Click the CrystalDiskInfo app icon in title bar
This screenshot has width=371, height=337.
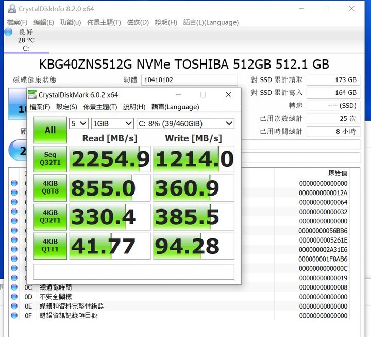[x=12, y=9]
